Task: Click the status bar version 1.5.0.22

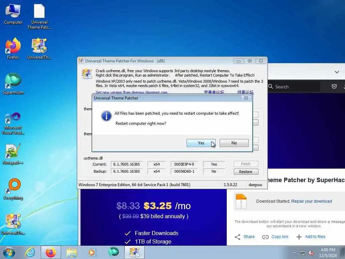Action: (x=230, y=185)
